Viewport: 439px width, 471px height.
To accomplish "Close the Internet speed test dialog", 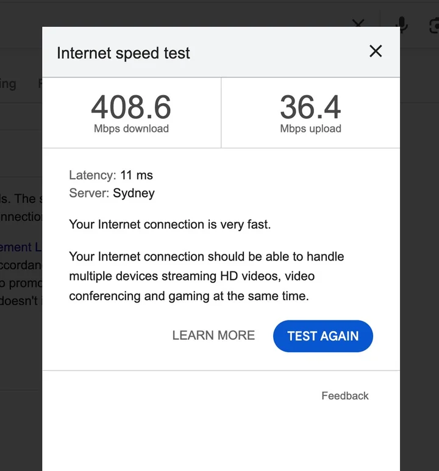I will pos(376,51).
